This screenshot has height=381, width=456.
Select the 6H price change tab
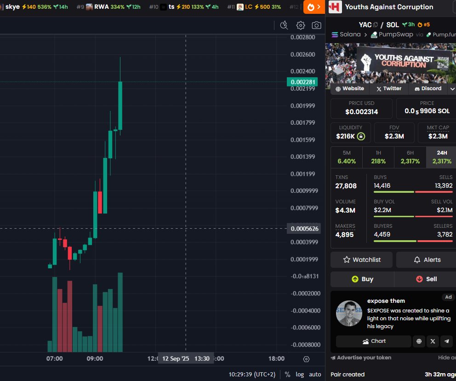410,157
